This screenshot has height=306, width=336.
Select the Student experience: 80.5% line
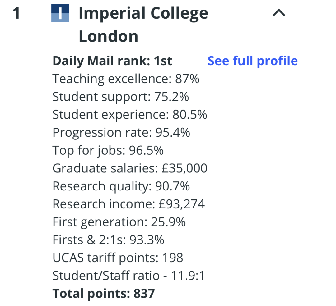[x=130, y=115]
